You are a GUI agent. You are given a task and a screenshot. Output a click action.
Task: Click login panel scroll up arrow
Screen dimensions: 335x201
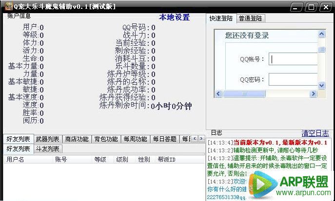(x=321, y=34)
